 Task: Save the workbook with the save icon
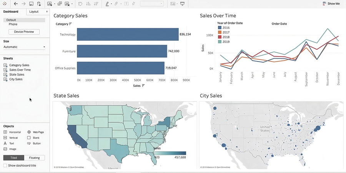32,4
